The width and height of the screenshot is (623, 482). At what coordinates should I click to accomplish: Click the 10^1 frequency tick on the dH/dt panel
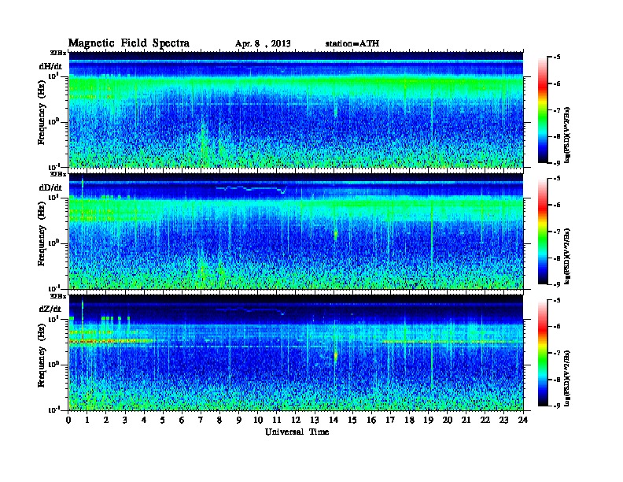coord(53,76)
